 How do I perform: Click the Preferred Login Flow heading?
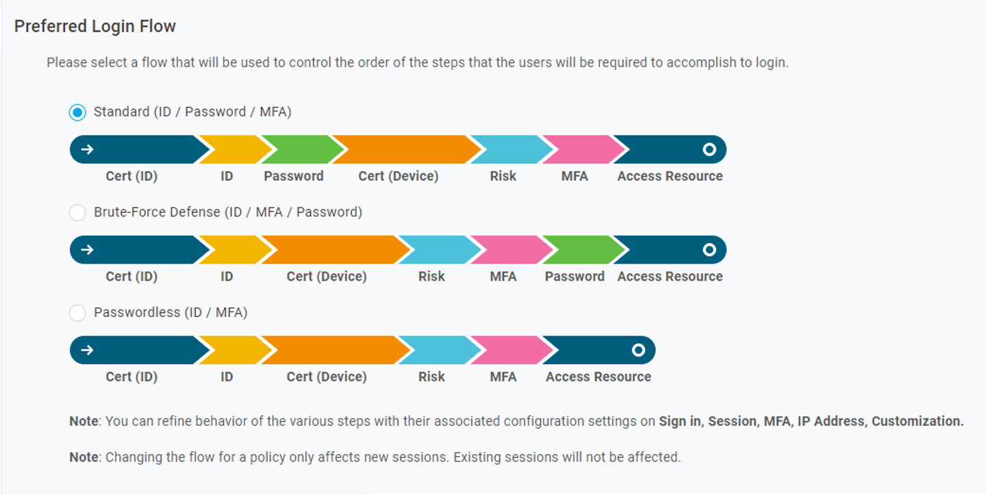click(x=95, y=27)
